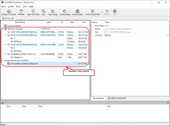The image size is (170, 126).
Task: Open the Drive menu
Action: tap(3, 7)
